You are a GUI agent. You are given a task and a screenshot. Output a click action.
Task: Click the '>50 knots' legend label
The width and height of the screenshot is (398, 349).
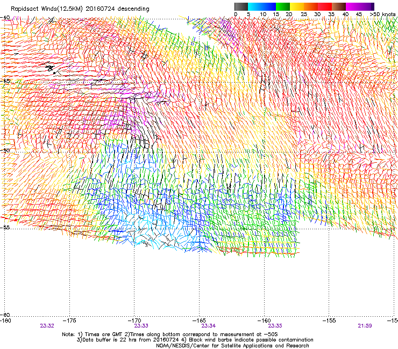point(383,14)
